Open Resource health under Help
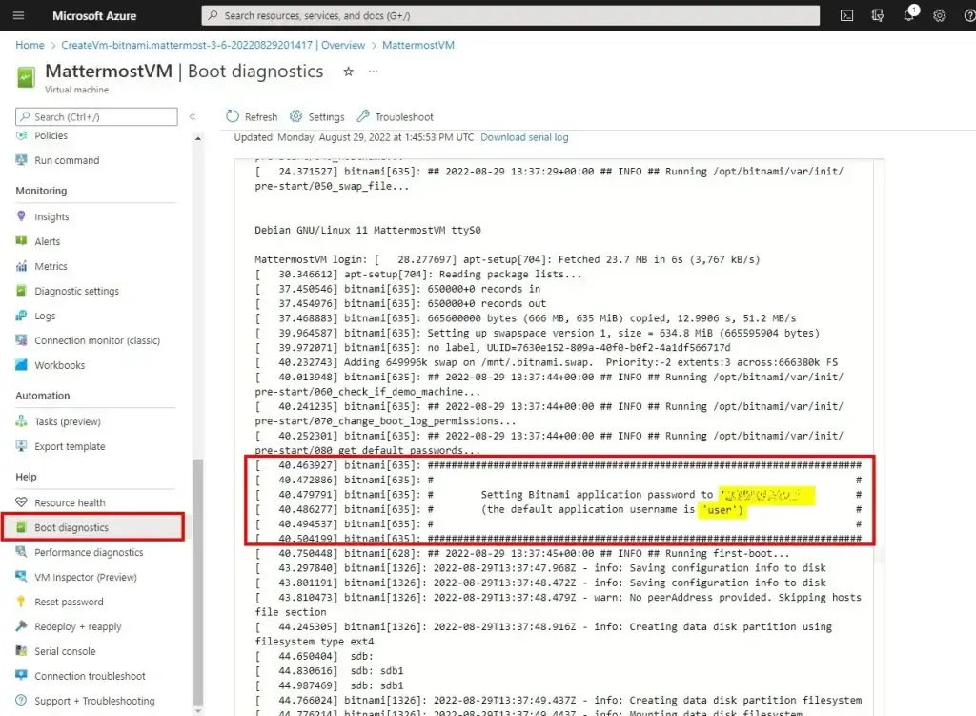This screenshot has width=976, height=716. coord(70,502)
